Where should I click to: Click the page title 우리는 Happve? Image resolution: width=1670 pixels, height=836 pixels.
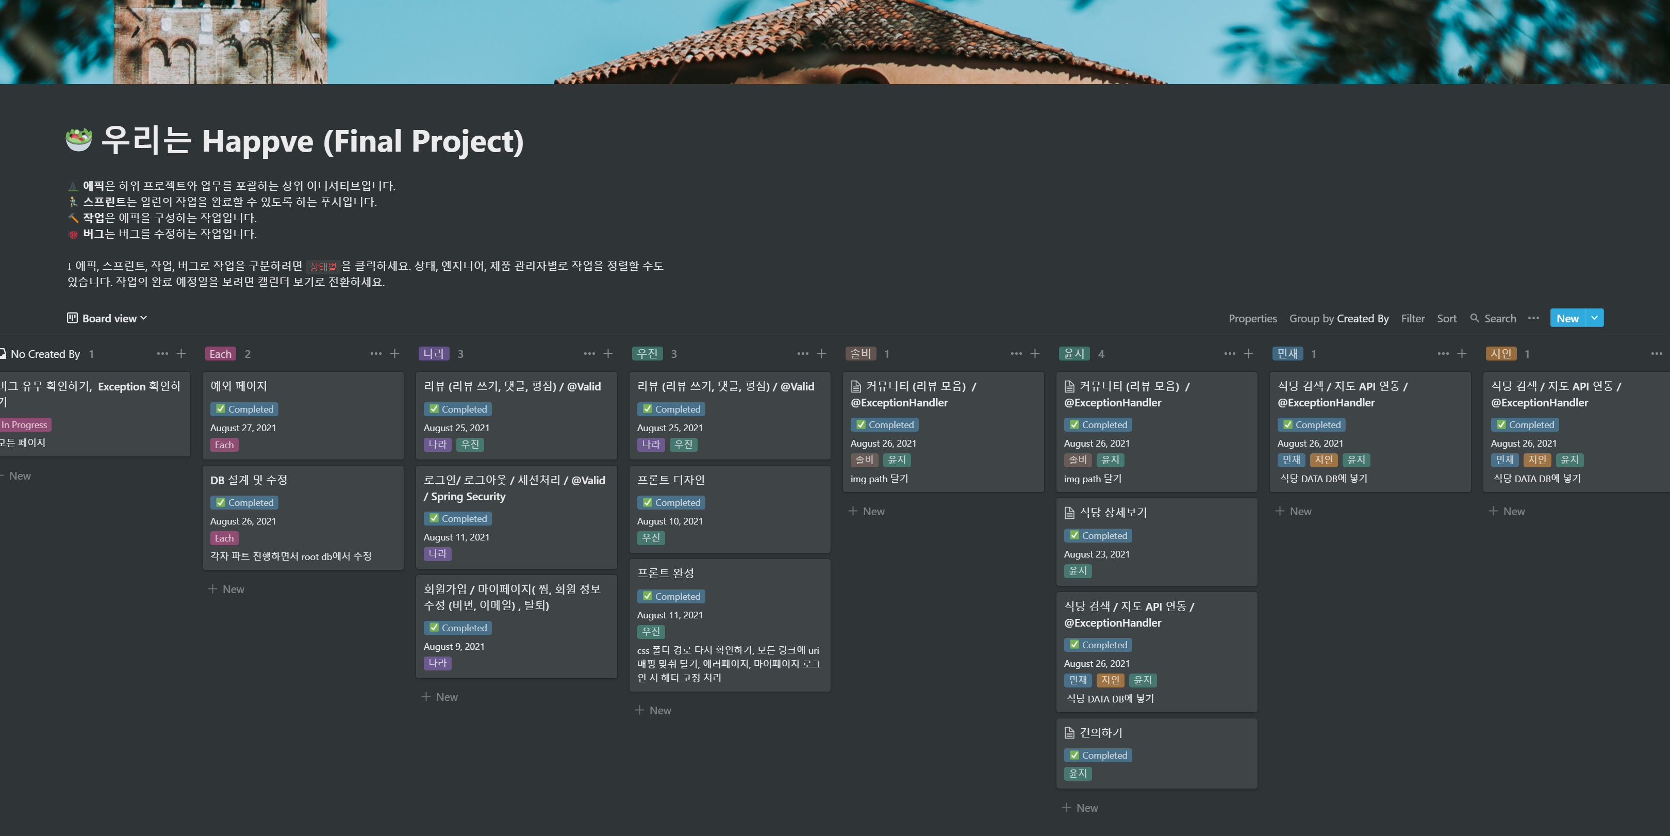pyautogui.click(x=312, y=140)
